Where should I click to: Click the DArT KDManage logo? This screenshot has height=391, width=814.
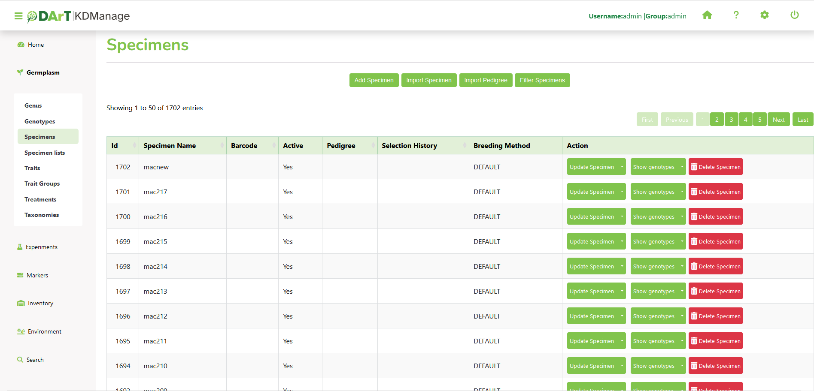79,16
